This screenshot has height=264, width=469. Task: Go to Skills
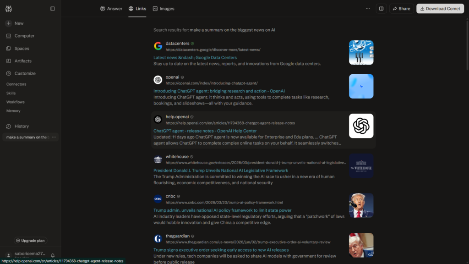click(11, 93)
